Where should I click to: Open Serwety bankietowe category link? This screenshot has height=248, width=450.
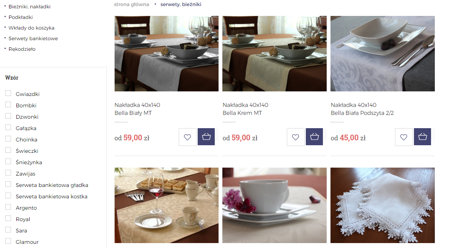[x=33, y=38]
